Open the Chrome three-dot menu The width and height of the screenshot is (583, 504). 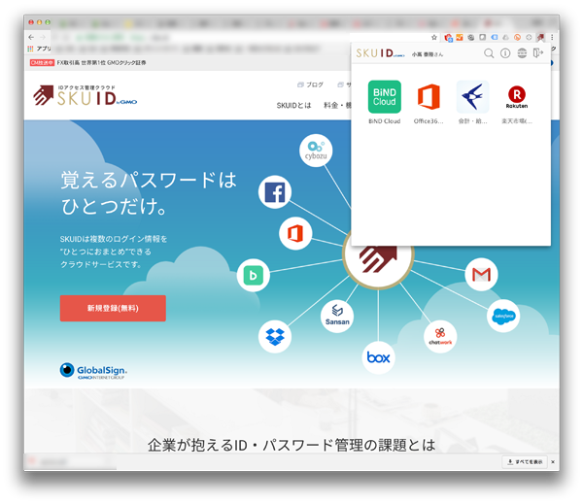552,37
